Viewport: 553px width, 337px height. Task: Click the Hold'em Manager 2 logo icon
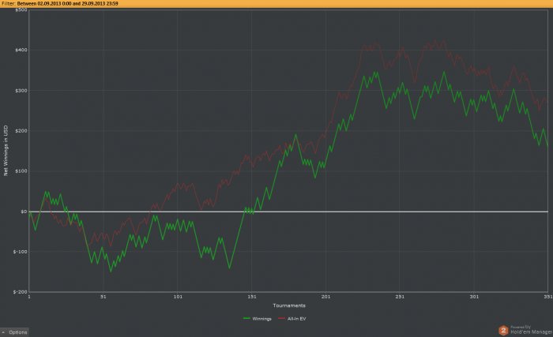click(x=503, y=331)
